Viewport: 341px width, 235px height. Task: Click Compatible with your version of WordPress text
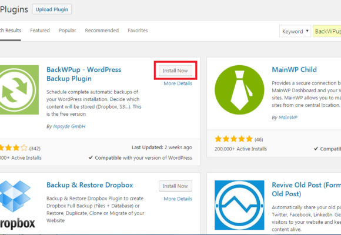click(141, 158)
